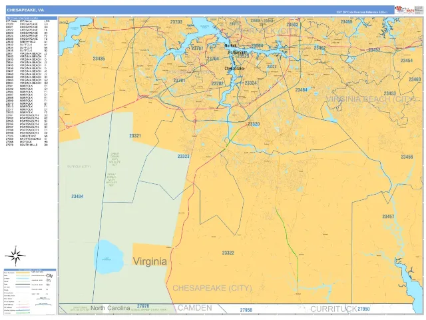
Task: Click the compass rose symbol
Action: click(15, 256)
